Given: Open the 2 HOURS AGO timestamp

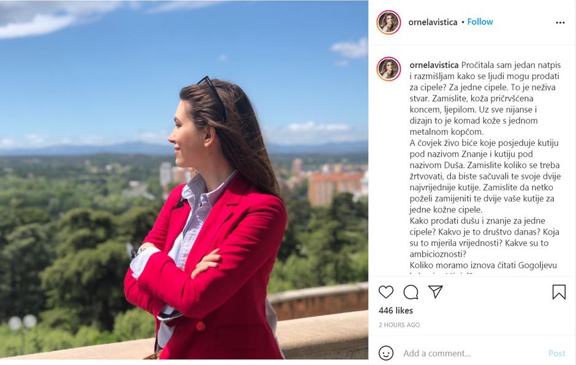Looking at the screenshot, I should [399, 325].
